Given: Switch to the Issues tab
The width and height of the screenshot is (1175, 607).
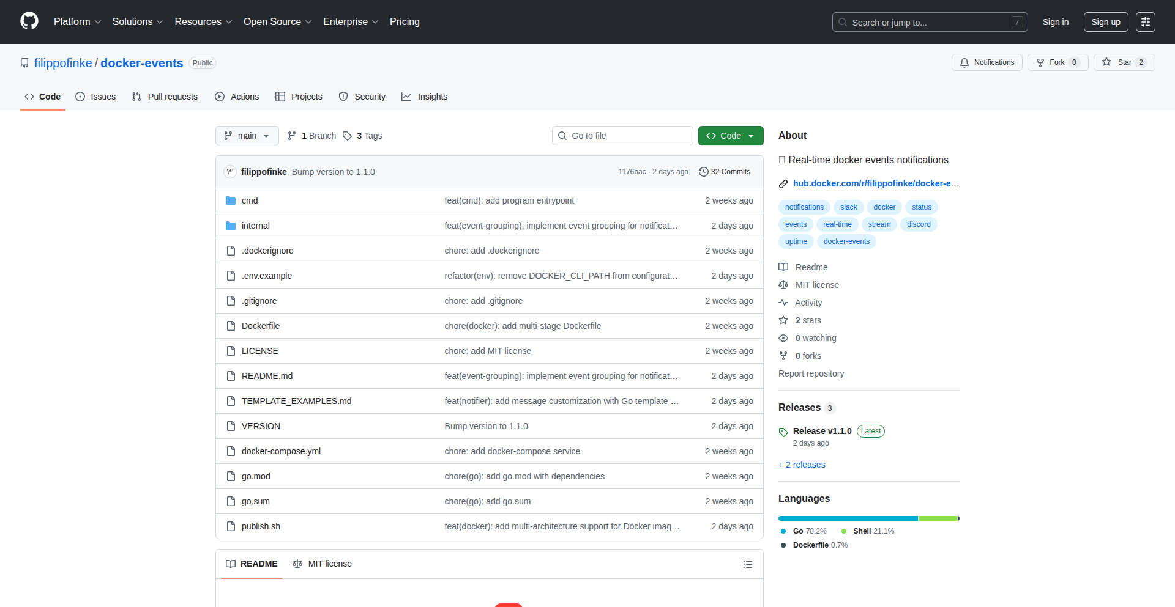Looking at the screenshot, I should [95, 97].
